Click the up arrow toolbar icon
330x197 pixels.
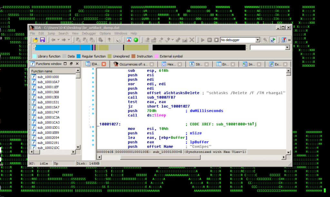point(109,40)
